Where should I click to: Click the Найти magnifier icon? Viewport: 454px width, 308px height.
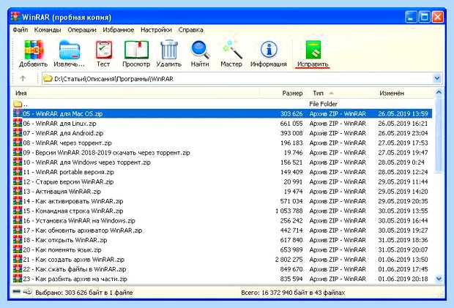pyautogui.click(x=200, y=50)
